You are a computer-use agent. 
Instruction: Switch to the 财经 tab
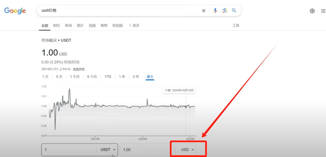click(x=56, y=26)
